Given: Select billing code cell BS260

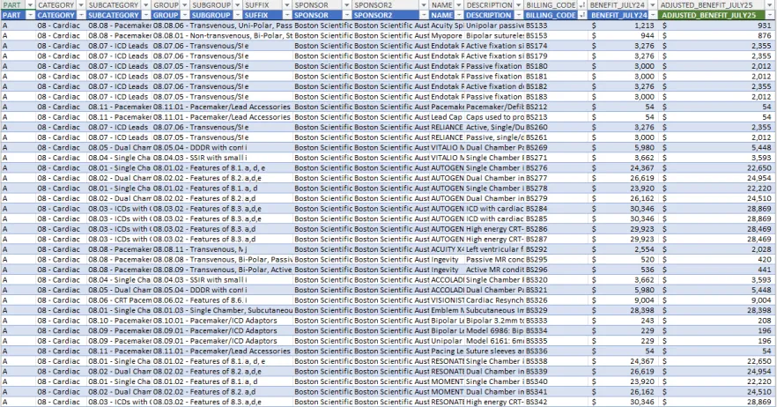Looking at the screenshot, I should click(556, 127).
